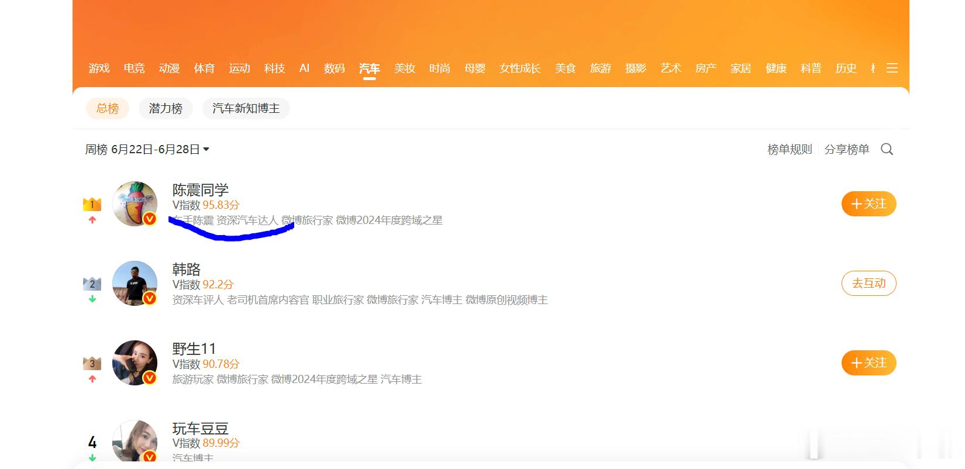
Task: Switch to the 科技 category tab
Action: pos(275,68)
